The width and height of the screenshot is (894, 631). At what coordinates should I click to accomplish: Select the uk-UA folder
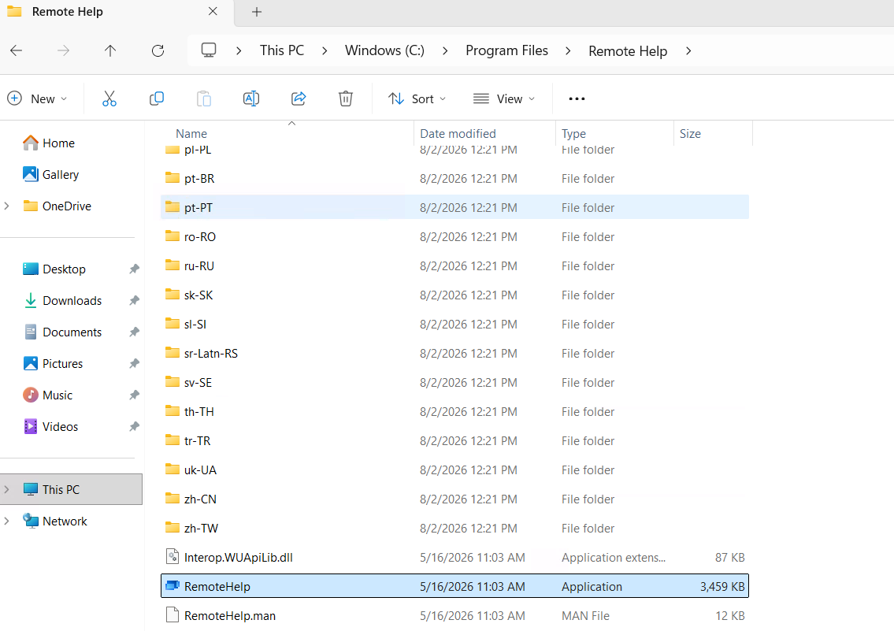coord(454,470)
